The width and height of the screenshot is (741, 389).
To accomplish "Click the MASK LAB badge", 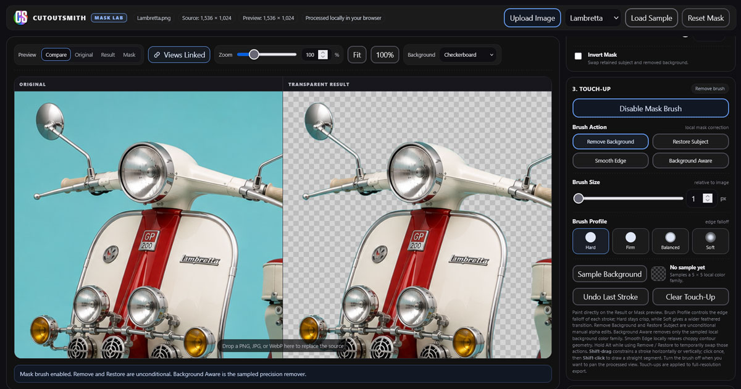I will (109, 18).
